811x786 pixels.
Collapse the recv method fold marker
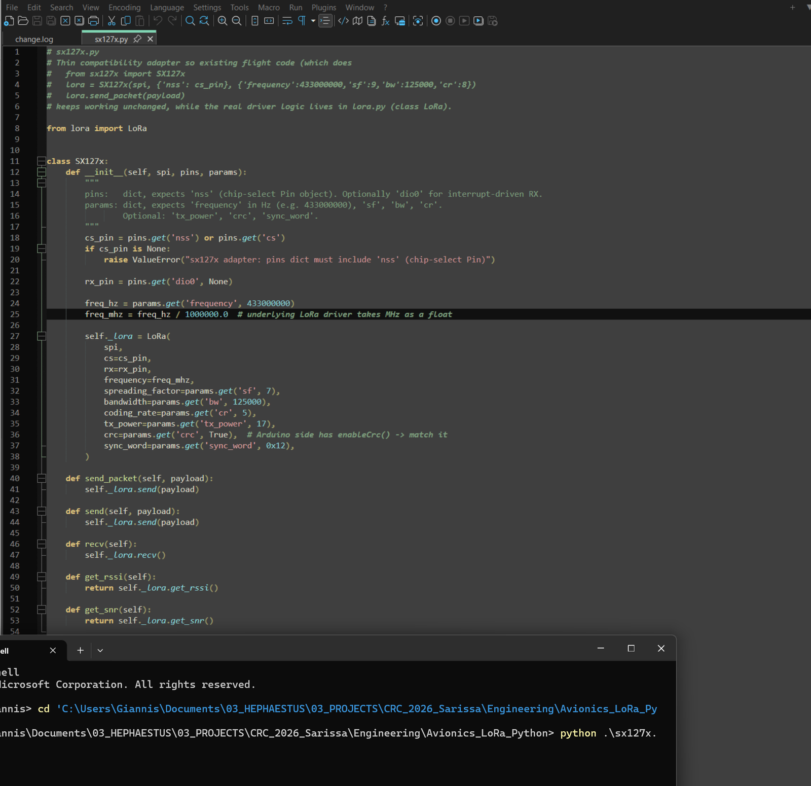click(x=42, y=544)
